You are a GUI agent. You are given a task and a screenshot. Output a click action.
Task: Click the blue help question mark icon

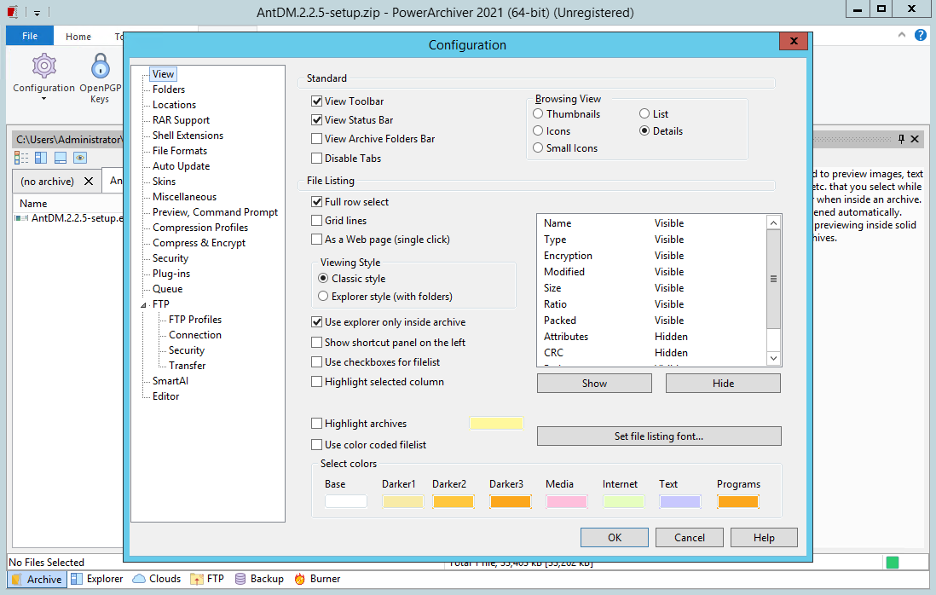(921, 35)
